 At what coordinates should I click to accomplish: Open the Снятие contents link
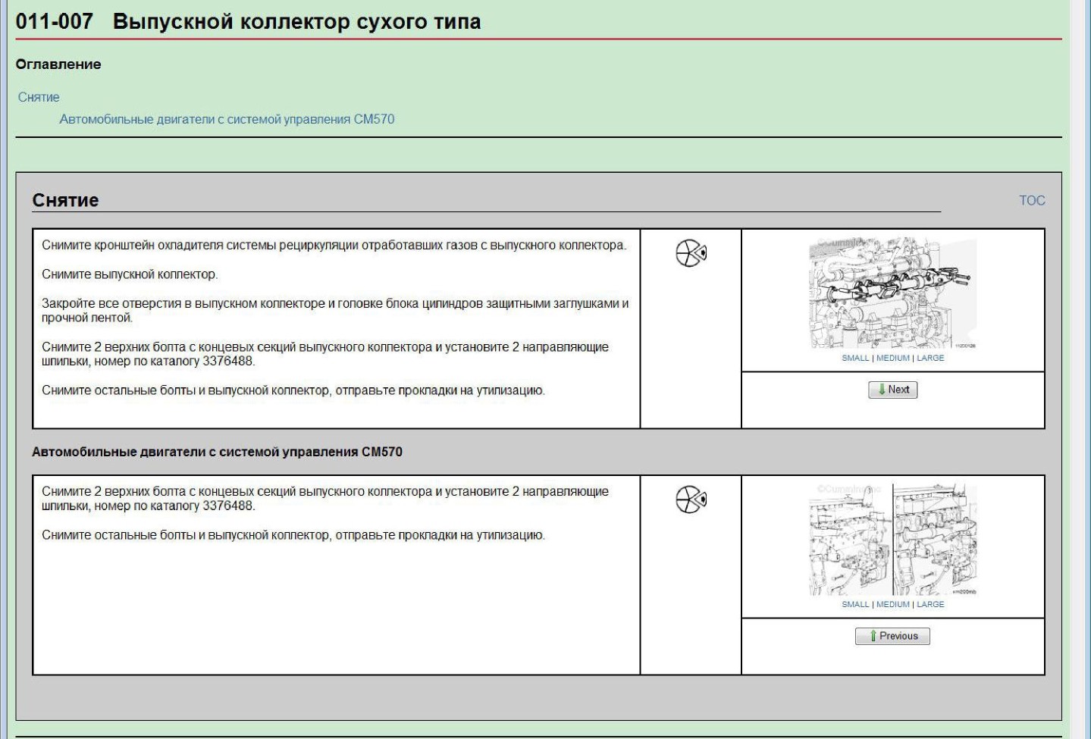click(39, 97)
